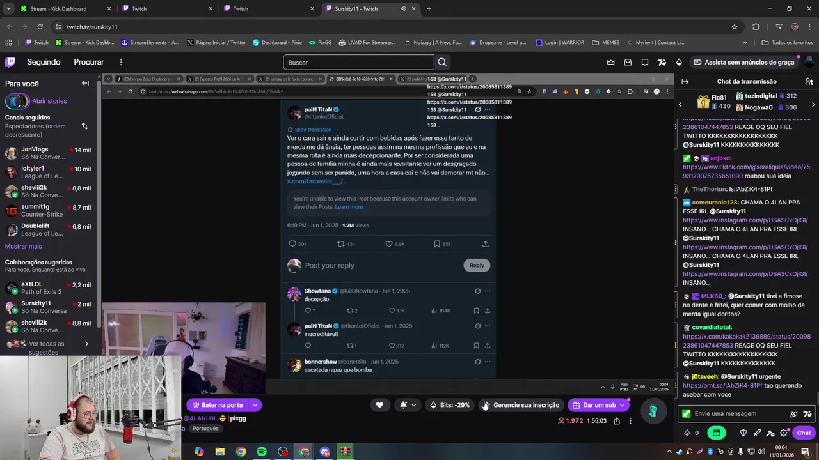Viewport: 819px width, 460px height.
Task: Open moderator shield icon below chat
Action: (x=743, y=433)
